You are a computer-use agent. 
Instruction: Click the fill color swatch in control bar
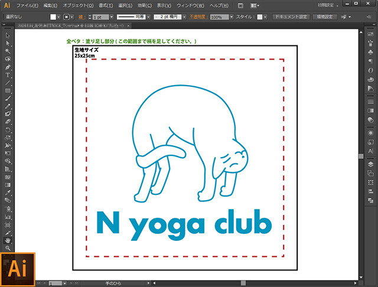click(53, 18)
